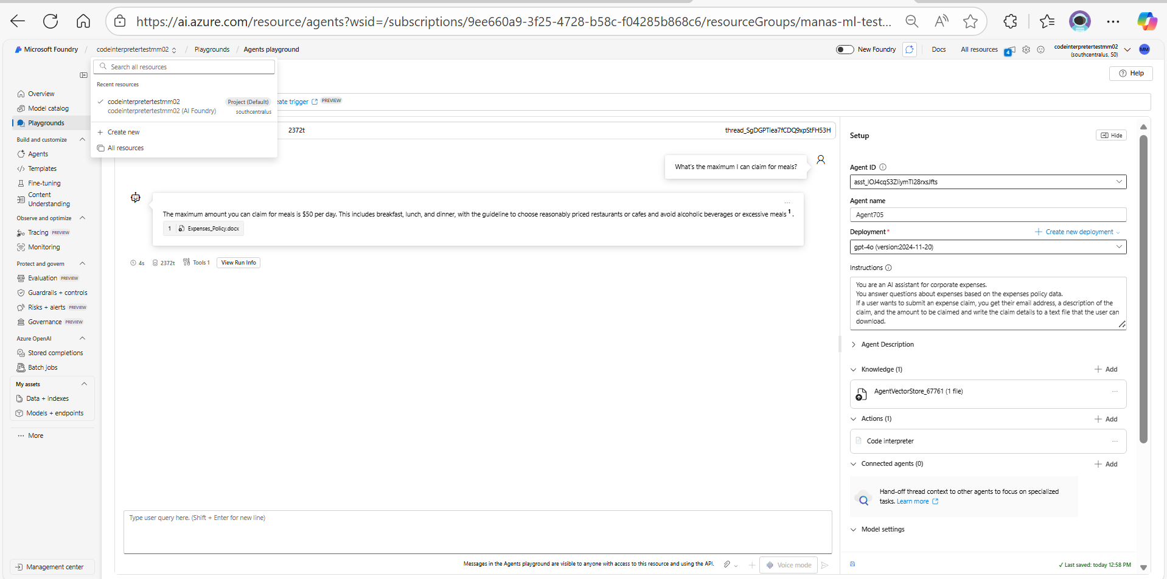This screenshot has height=579, width=1167.
Task: Collapse the Actions (1) section
Action: pyautogui.click(x=854, y=418)
